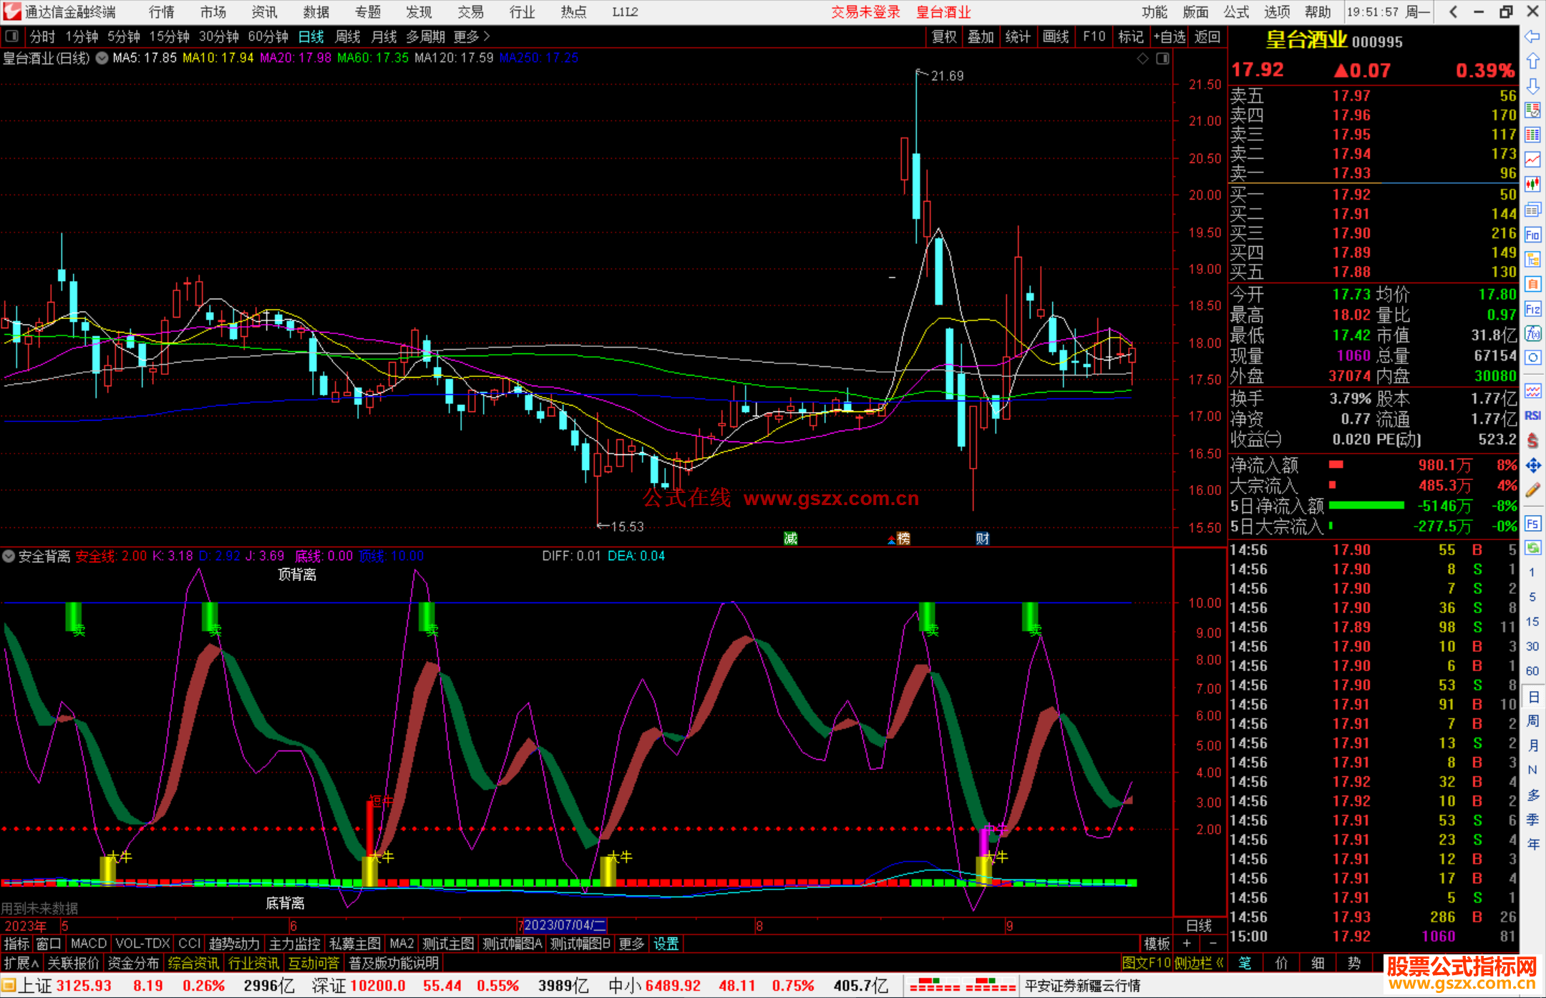Open dropdown circle next to 皇台酒业(日线)
The height and width of the screenshot is (998, 1546).
(102, 58)
